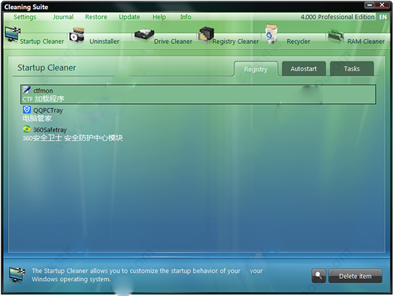Open the Recycler module label
This screenshot has height=296, width=395.
click(x=298, y=41)
